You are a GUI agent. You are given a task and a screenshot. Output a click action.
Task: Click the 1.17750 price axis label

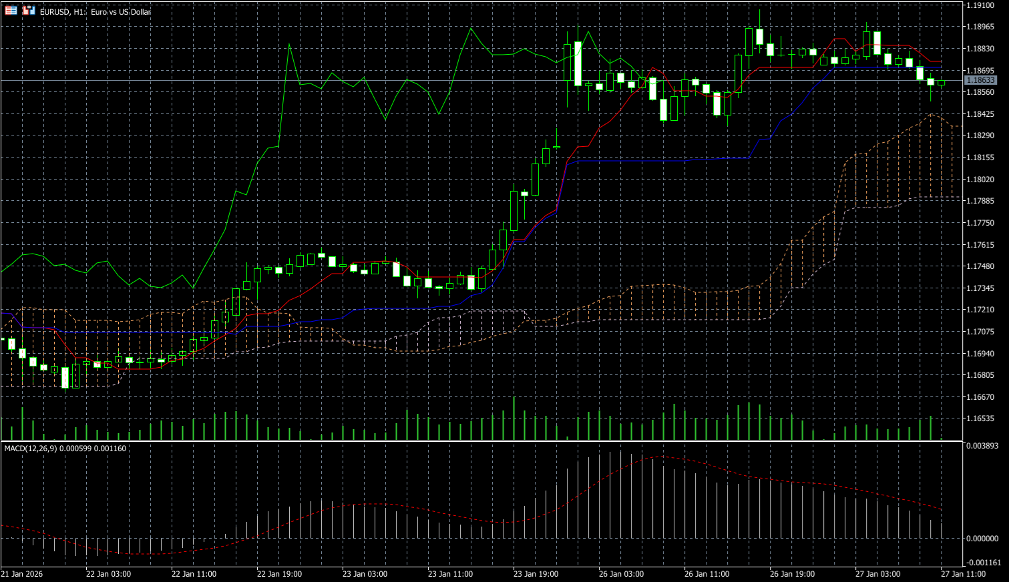[x=981, y=223]
